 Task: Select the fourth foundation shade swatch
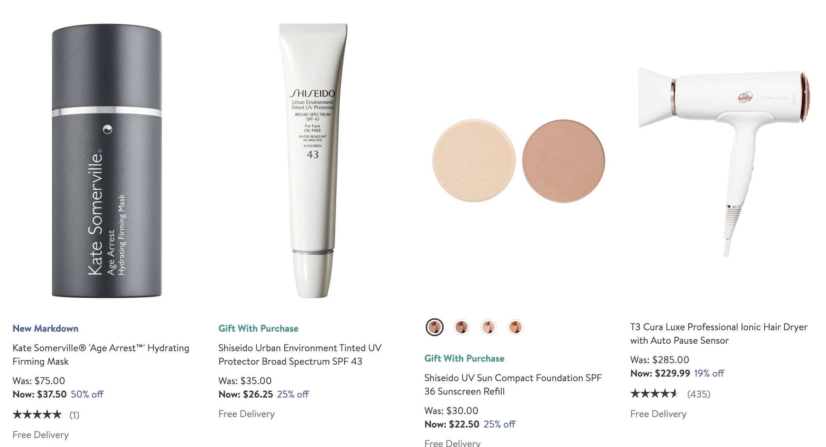point(516,327)
